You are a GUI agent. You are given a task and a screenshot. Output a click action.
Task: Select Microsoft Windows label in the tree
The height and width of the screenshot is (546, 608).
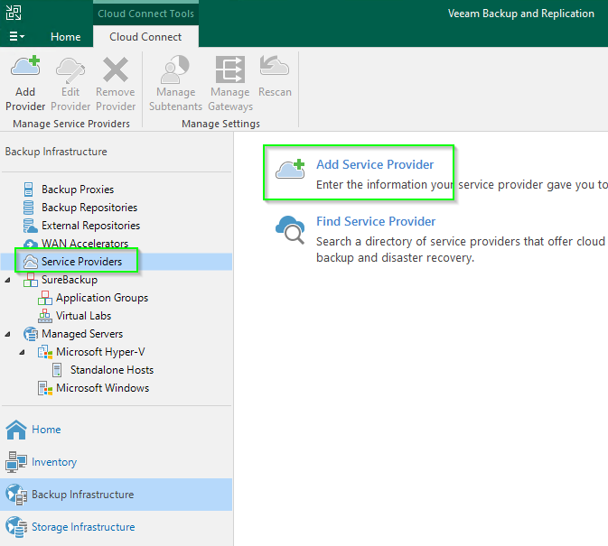102,388
